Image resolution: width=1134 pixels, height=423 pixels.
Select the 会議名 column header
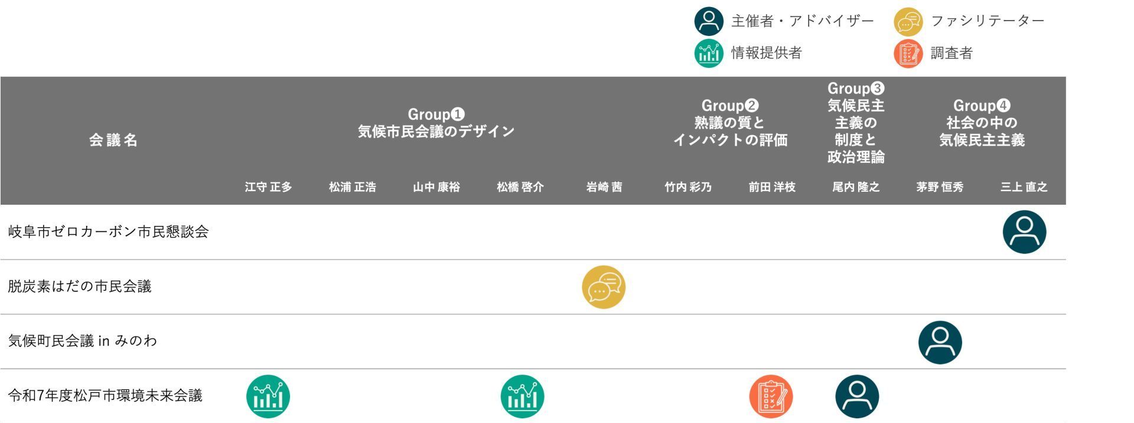113,140
